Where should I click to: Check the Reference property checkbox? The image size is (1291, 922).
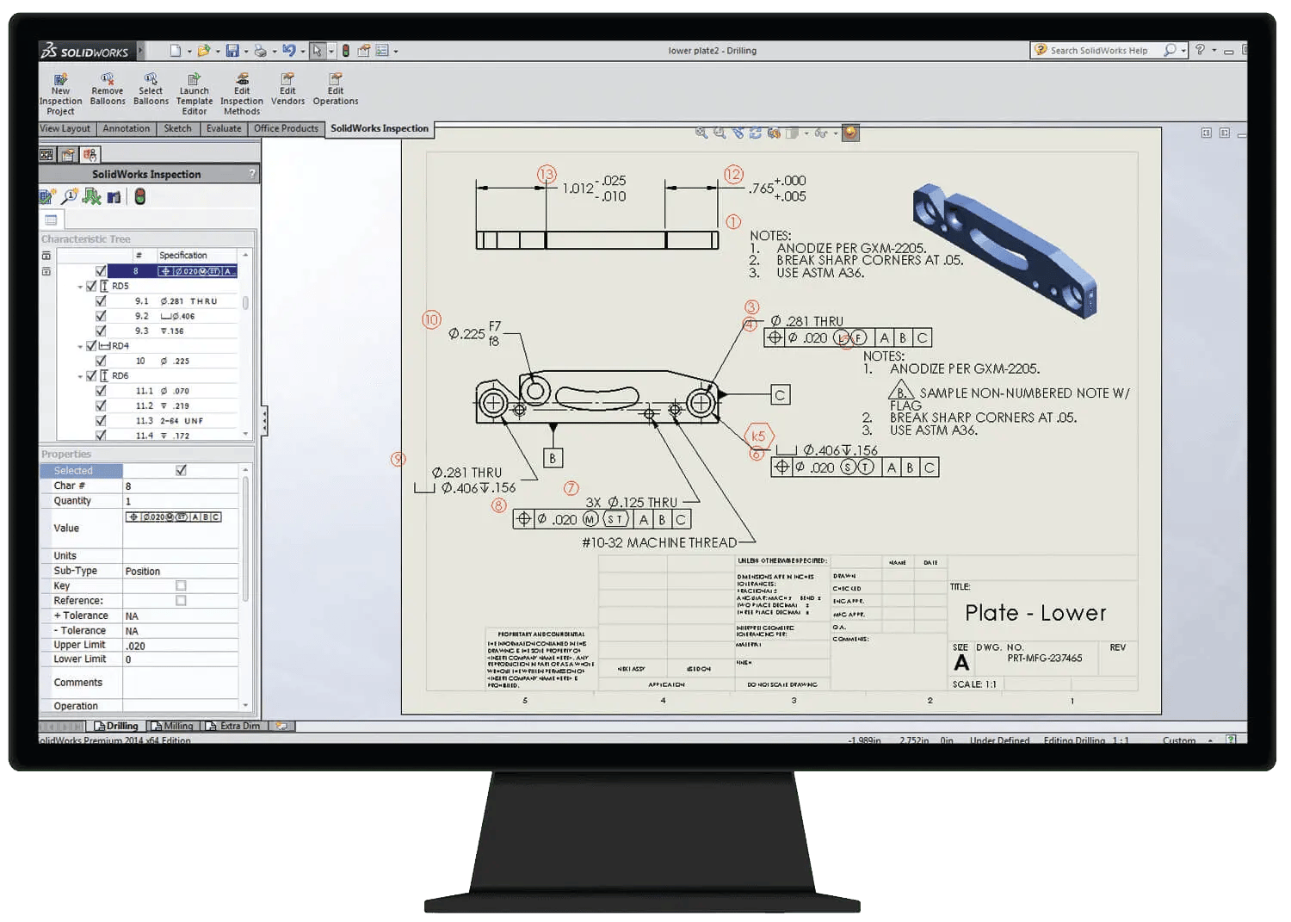click(x=181, y=601)
